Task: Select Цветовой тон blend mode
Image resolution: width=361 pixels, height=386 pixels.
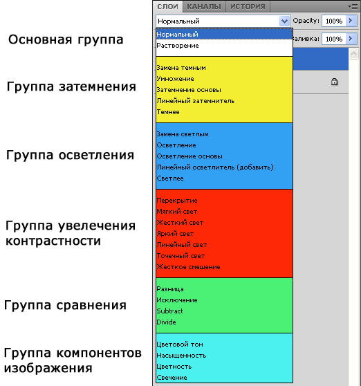Action: [224, 344]
